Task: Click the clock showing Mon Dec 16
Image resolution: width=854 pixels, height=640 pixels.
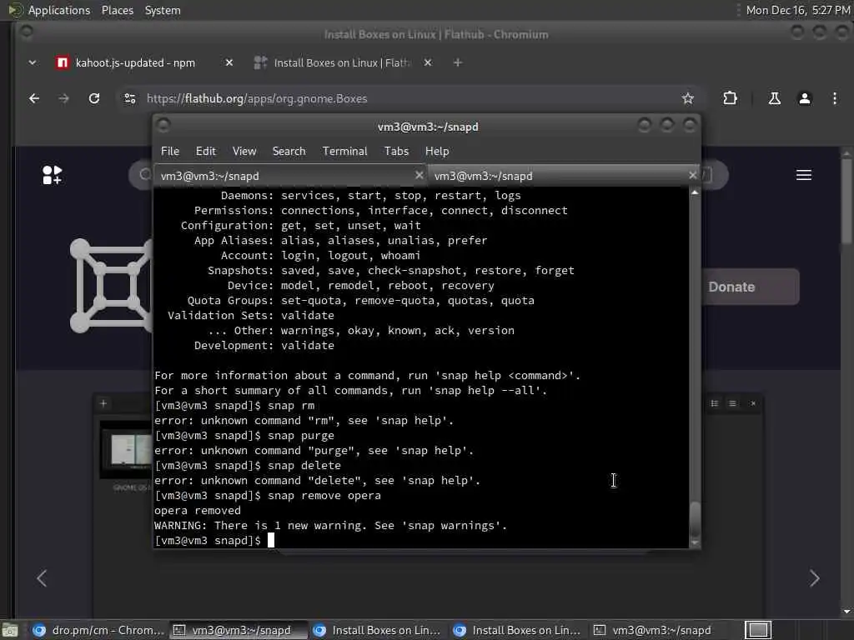Action: (x=798, y=10)
